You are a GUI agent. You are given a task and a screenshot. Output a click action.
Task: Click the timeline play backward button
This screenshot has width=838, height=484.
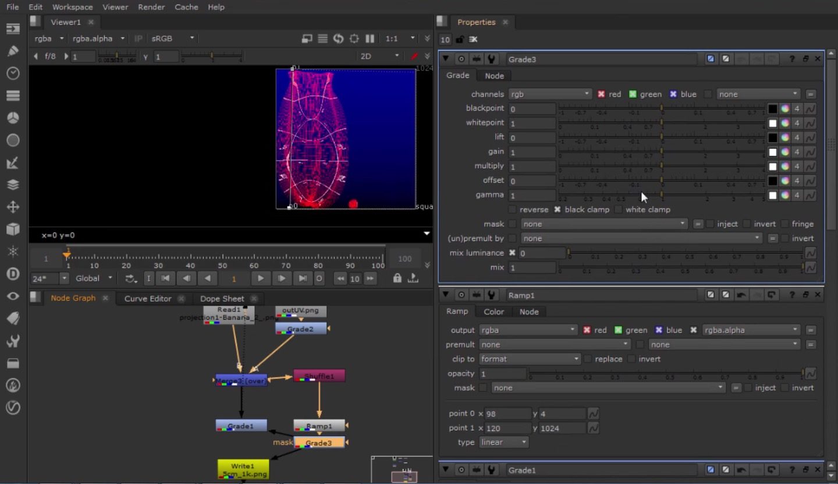click(207, 278)
